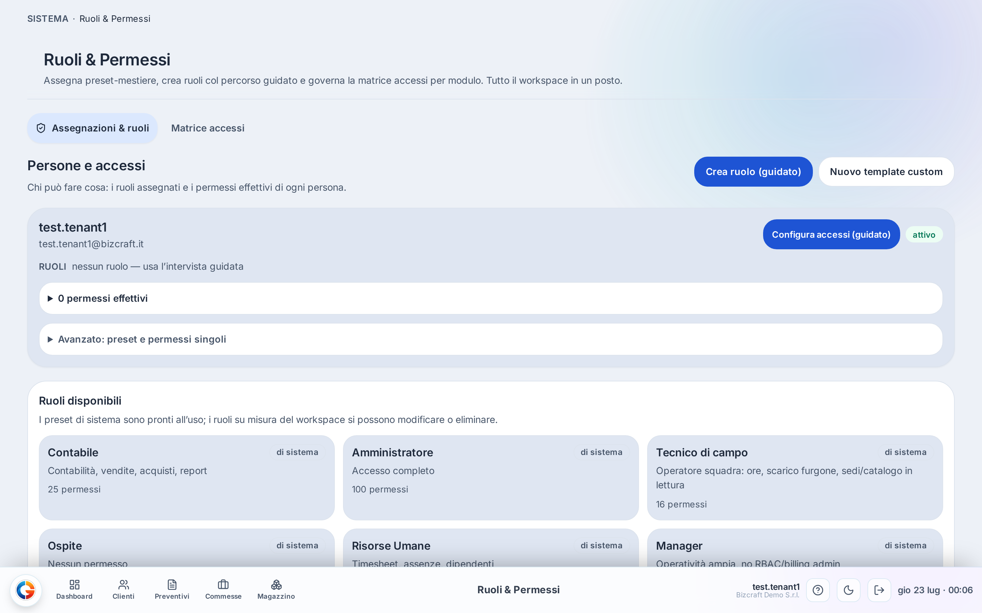Select the Tecnico di campo role card

794,477
